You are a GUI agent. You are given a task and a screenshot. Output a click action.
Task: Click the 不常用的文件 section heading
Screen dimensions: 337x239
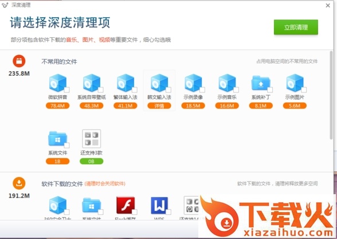pos(59,62)
